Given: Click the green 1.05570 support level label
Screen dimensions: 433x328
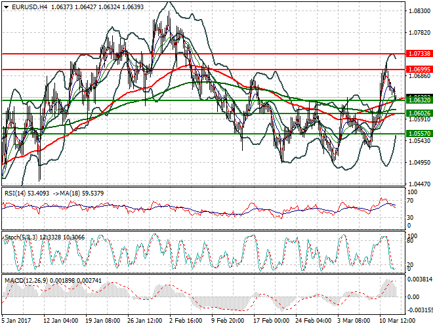Looking at the screenshot, I should 419,134.
